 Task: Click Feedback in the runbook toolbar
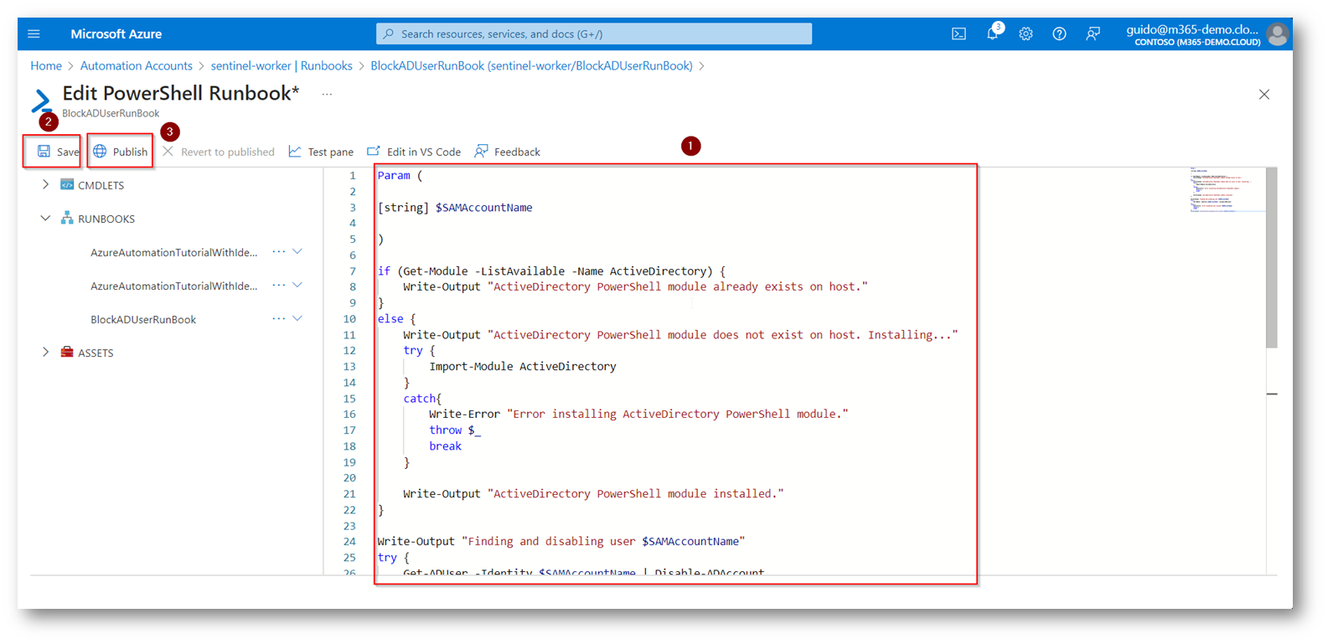(x=507, y=152)
